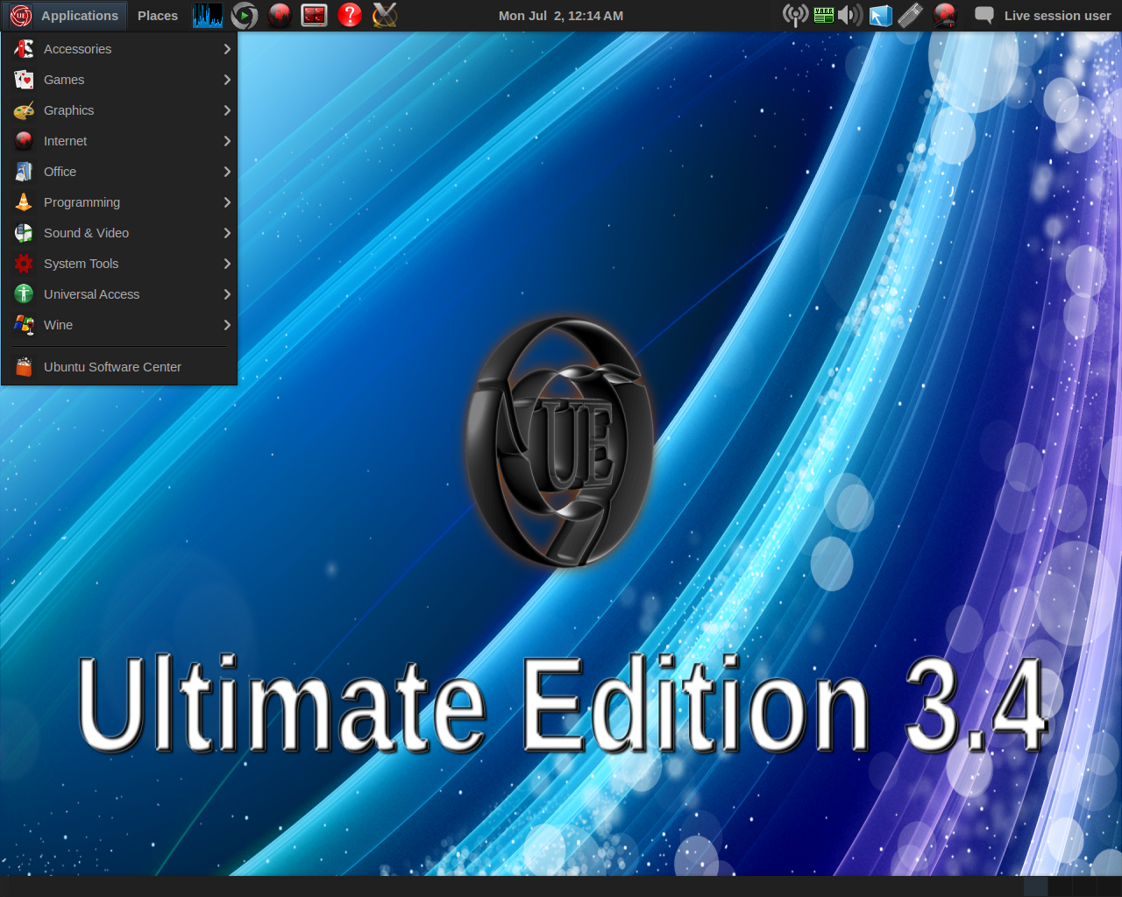Click the green YARR newspaper tray icon
This screenshot has height=897, width=1122.
point(822,15)
